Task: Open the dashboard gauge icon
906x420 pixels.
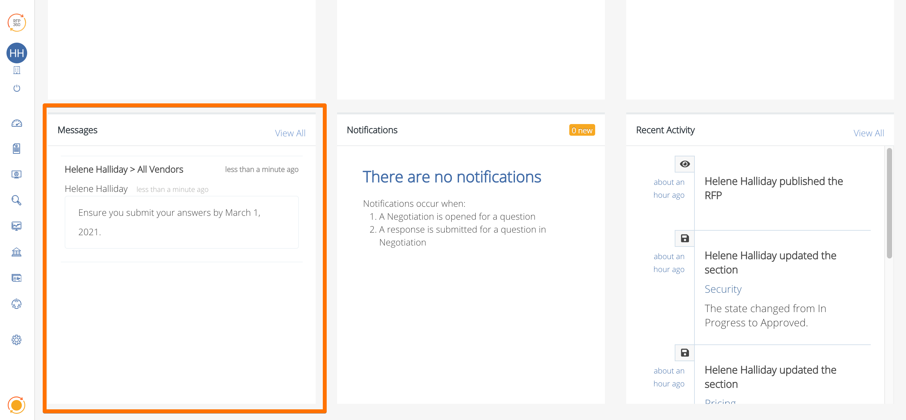Action: pos(16,123)
